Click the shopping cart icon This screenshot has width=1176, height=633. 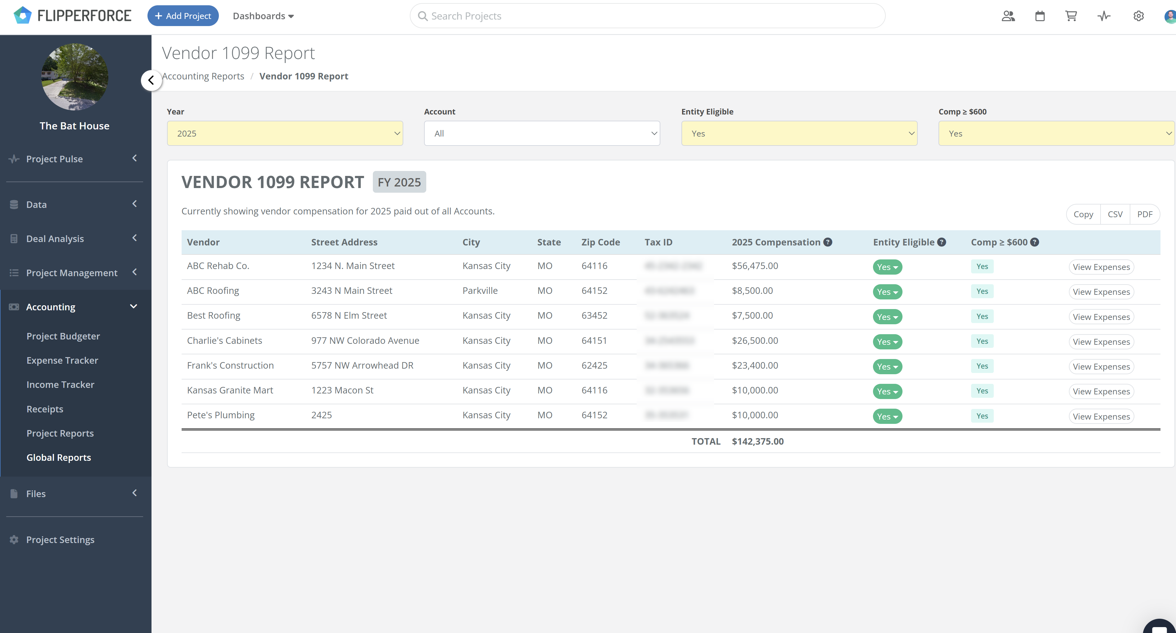point(1071,16)
